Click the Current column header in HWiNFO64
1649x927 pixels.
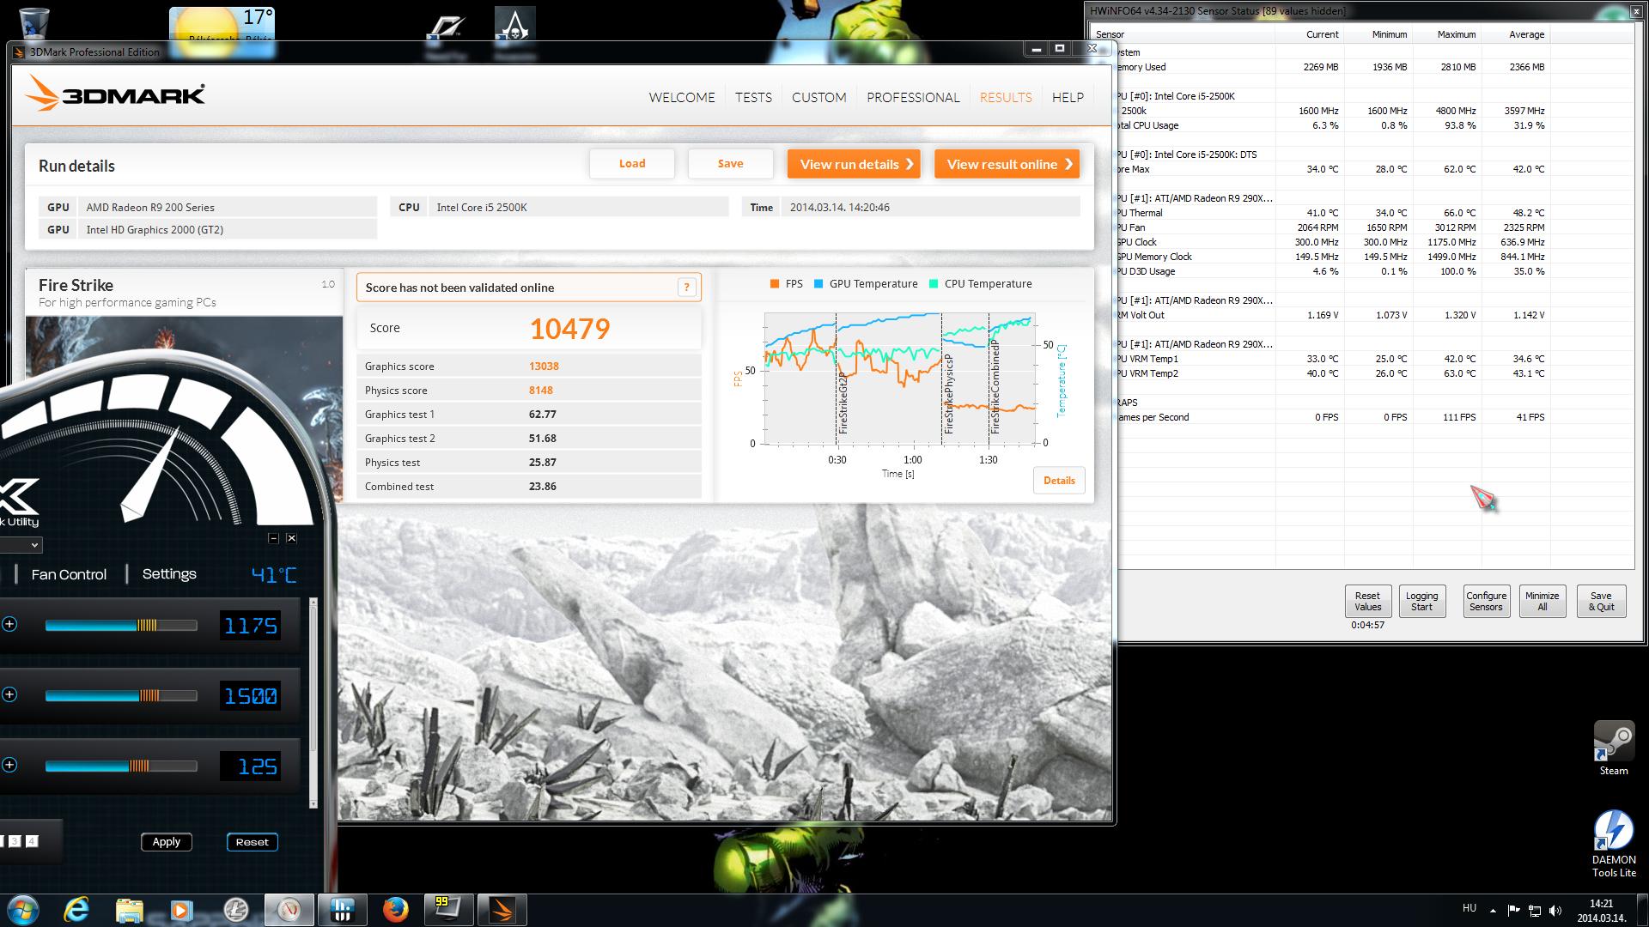pyautogui.click(x=1309, y=34)
